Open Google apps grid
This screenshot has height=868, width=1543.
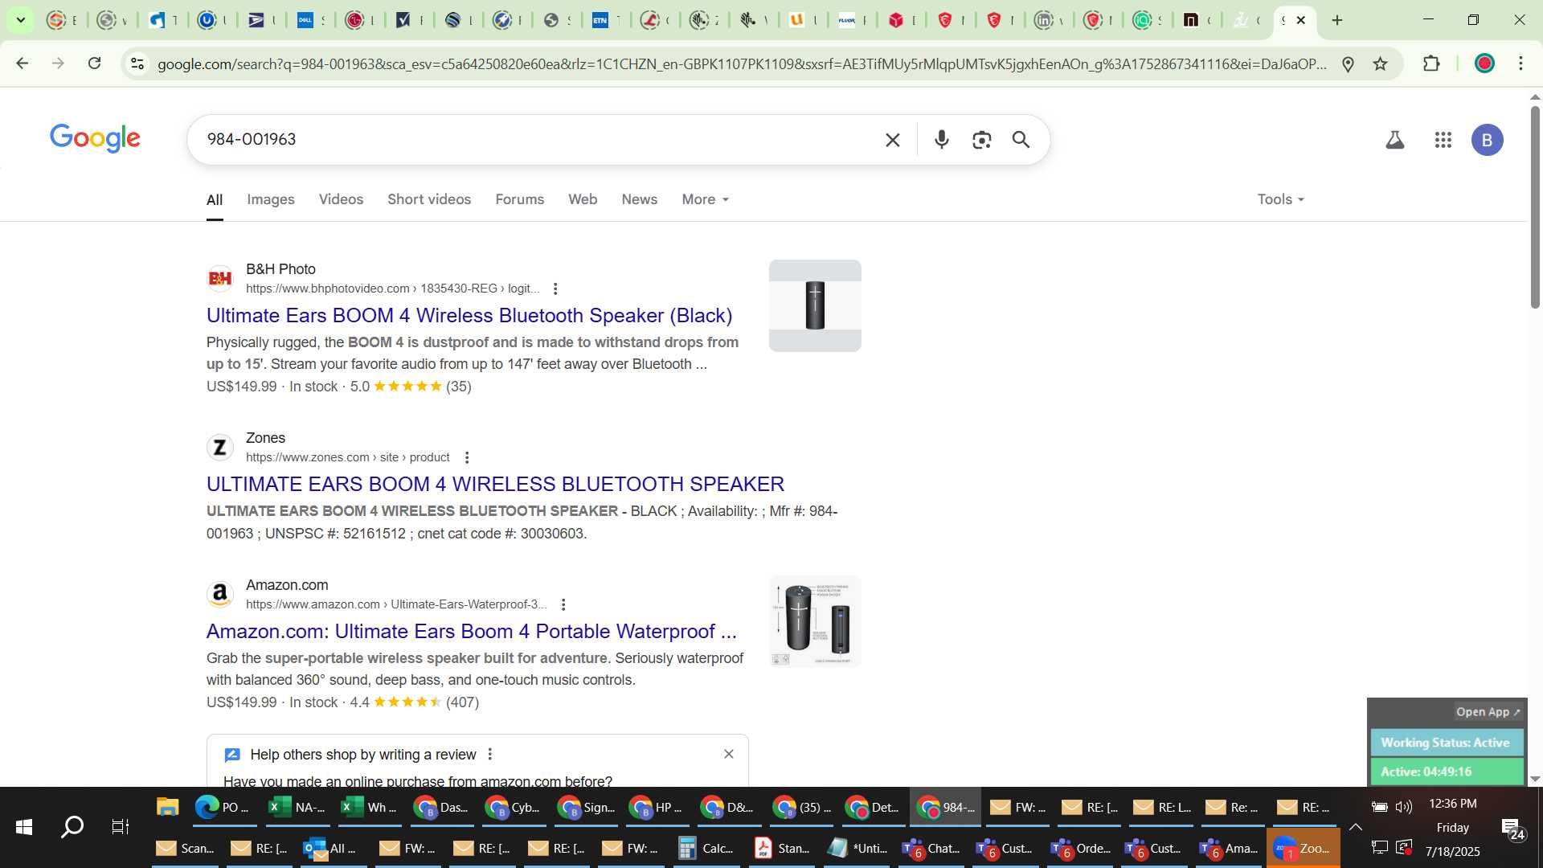tap(1443, 140)
